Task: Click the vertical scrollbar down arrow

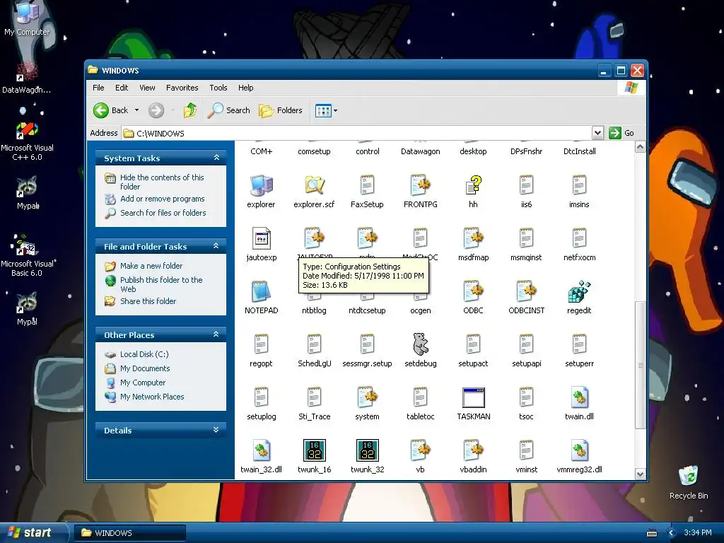Action: coord(640,474)
